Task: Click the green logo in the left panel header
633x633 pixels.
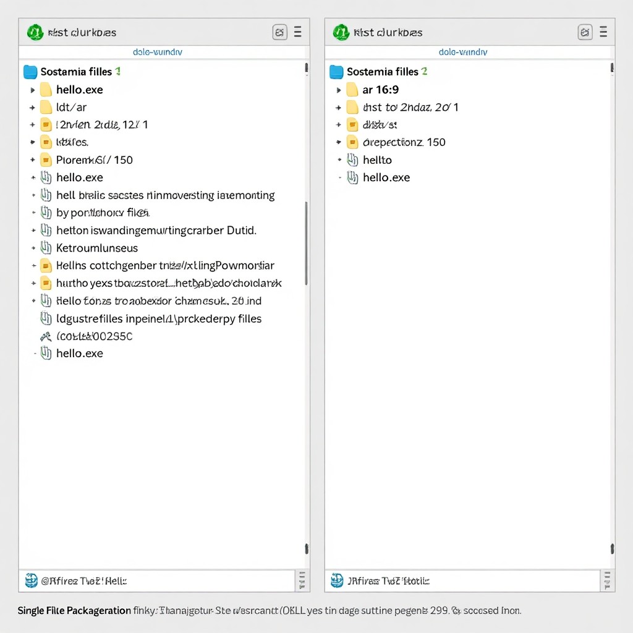Action: [x=35, y=32]
